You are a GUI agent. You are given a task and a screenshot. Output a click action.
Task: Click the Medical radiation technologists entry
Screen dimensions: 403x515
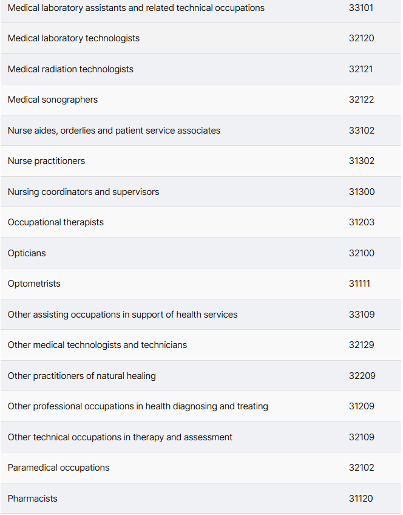[x=70, y=69]
